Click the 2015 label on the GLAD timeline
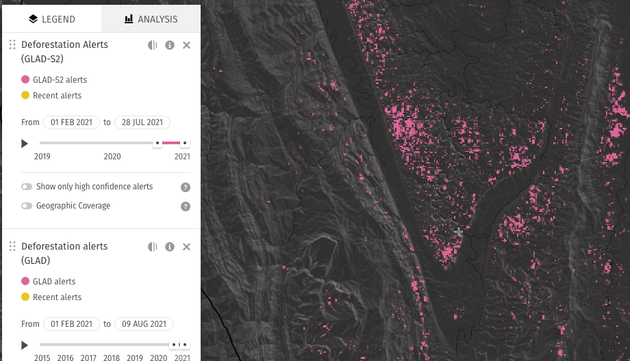Screen dimensions: 630x361 coord(42,358)
